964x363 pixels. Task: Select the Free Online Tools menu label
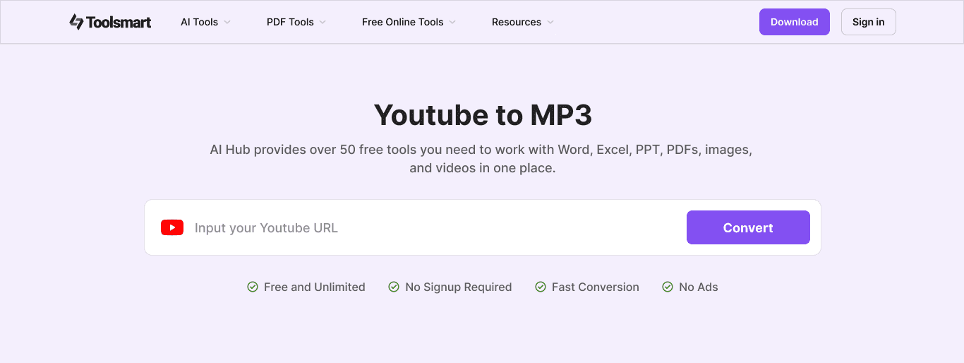point(402,22)
